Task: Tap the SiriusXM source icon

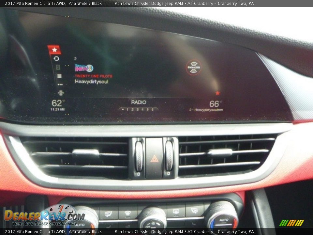Action: pyautogui.click(x=193, y=68)
